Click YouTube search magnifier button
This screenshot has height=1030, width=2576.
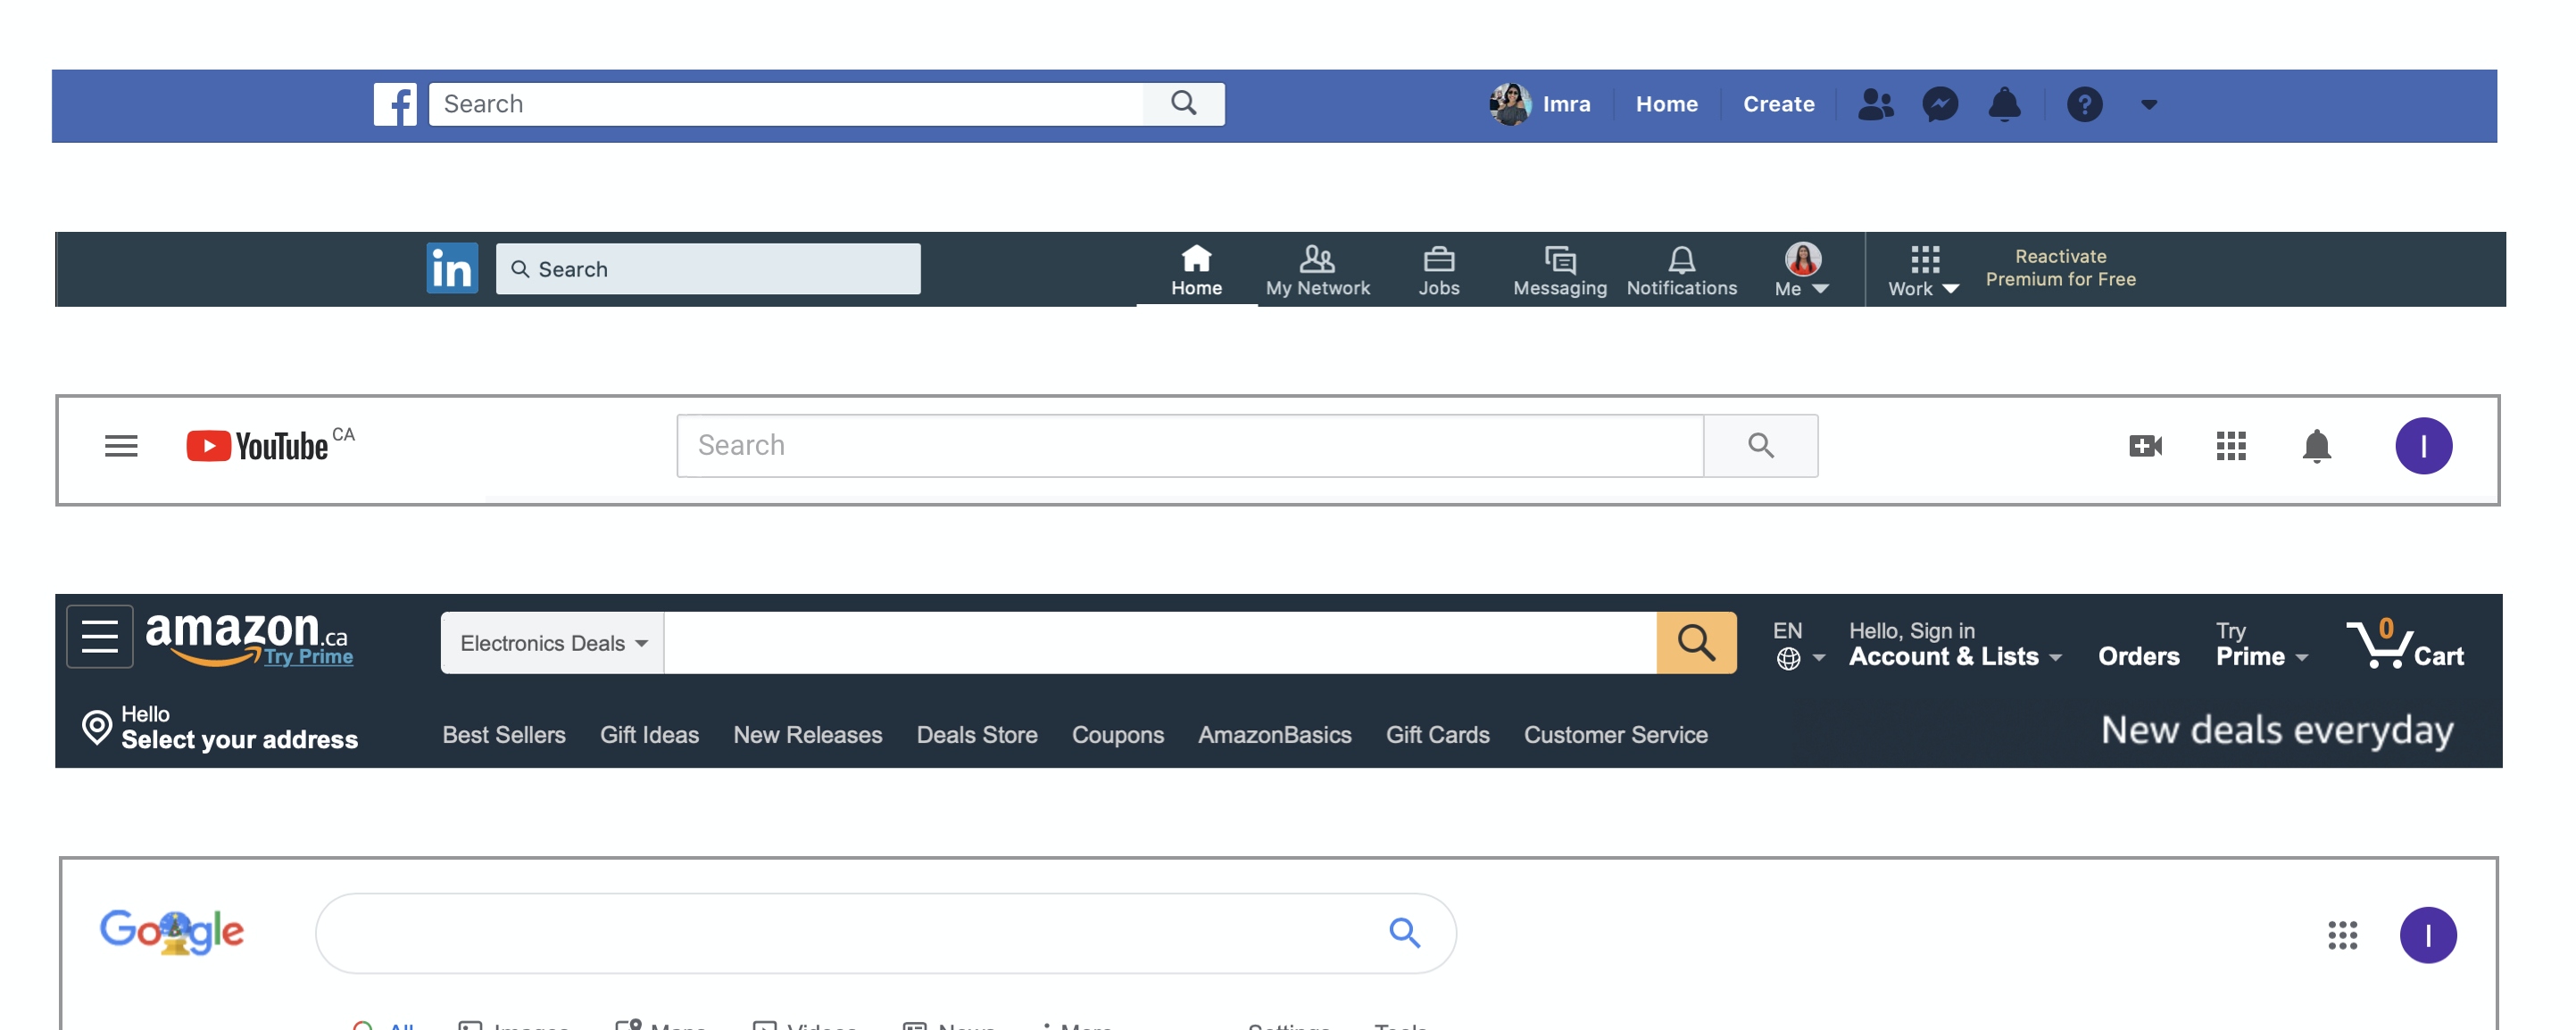(x=1760, y=446)
